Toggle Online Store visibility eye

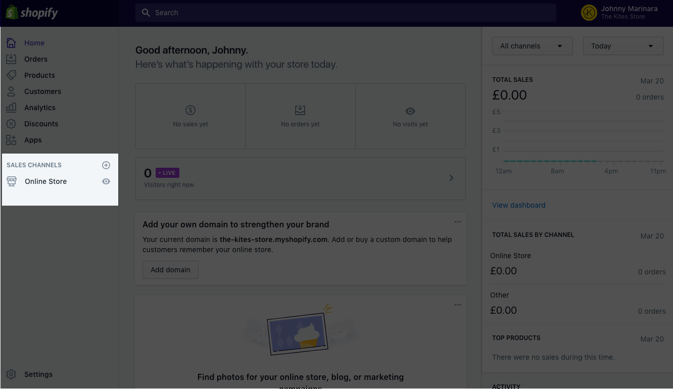[x=106, y=181]
